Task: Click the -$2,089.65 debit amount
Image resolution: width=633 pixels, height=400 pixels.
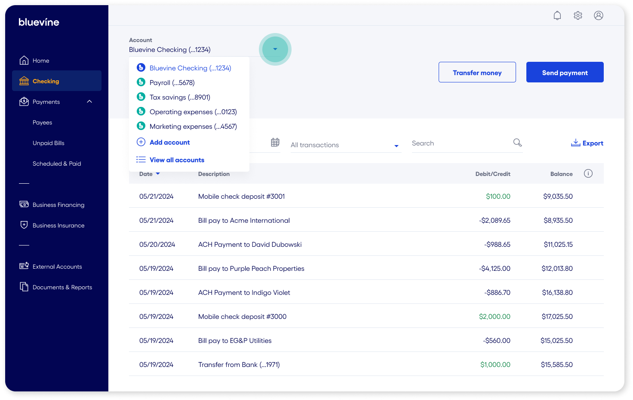Action: pos(495,221)
